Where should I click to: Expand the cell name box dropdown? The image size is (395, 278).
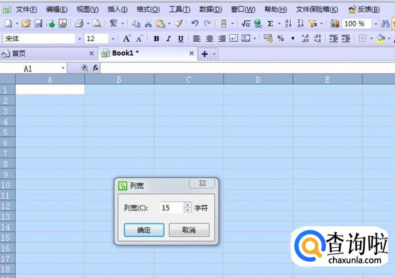click(63, 68)
